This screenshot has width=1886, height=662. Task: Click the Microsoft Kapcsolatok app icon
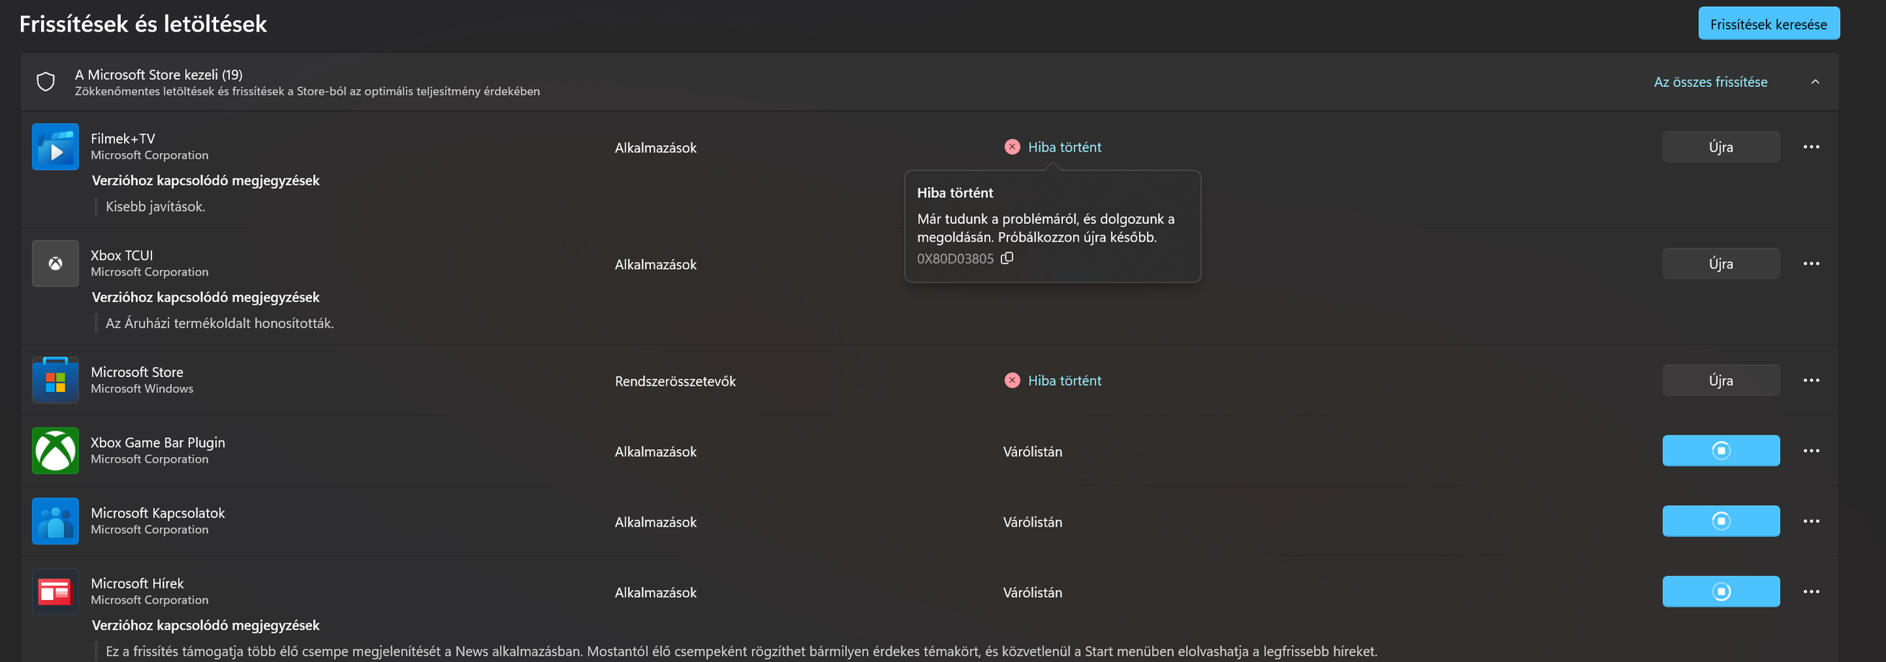click(55, 522)
